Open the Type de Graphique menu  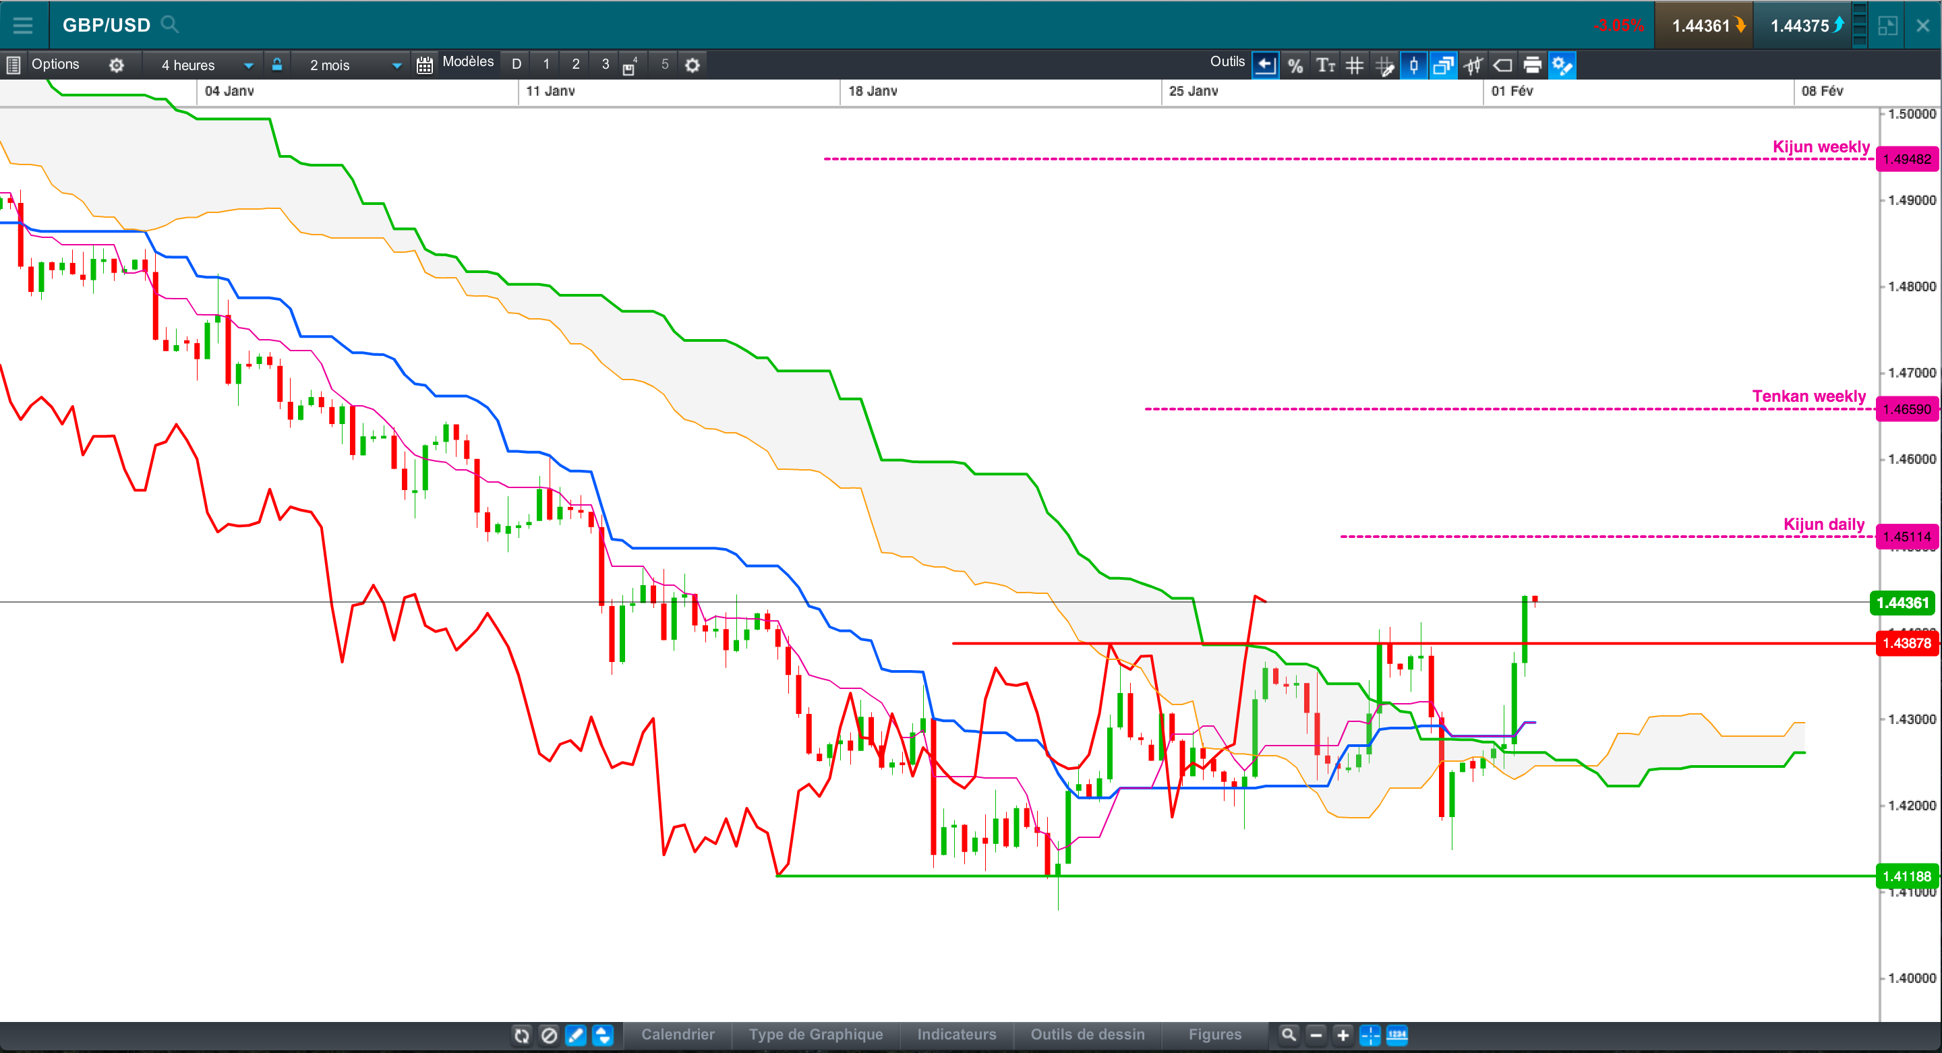(816, 1034)
